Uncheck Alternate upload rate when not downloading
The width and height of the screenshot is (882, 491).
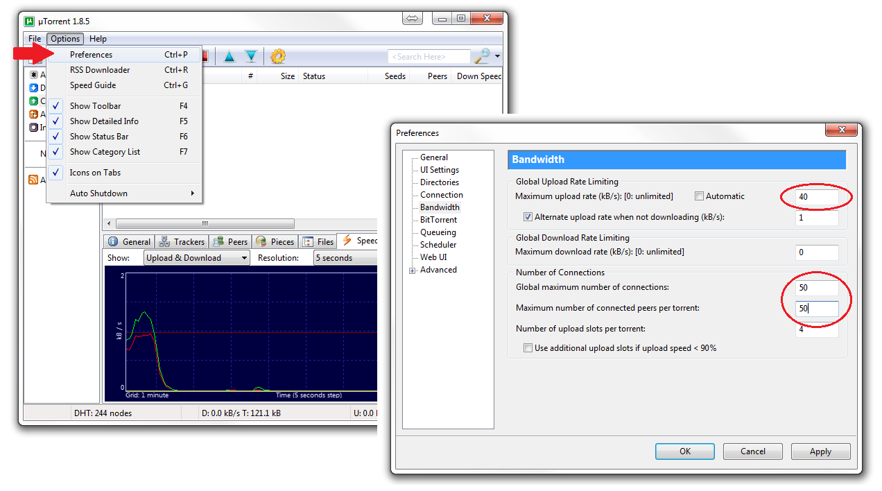[x=528, y=217]
